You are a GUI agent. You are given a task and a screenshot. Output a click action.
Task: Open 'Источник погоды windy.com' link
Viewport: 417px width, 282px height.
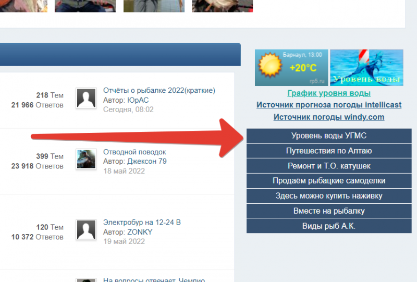pyautogui.click(x=329, y=117)
